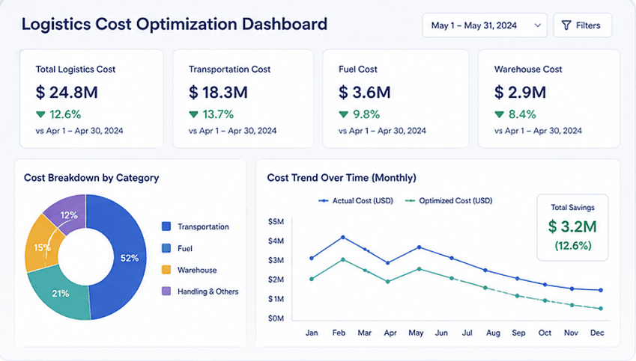This screenshot has height=361, width=636.
Task: Click the 52% blue donut segment
Action: pos(130,258)
